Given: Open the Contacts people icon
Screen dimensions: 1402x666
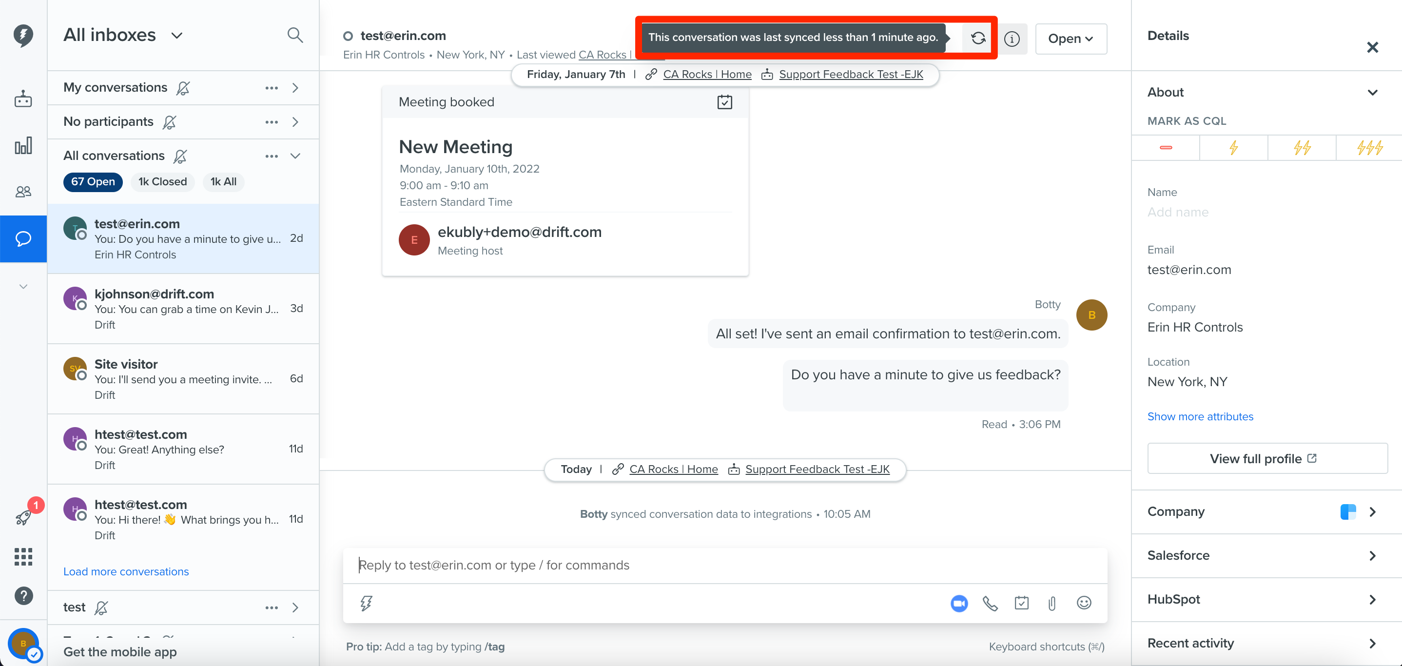Looking at the screenshot, I should tap(23, 192).
